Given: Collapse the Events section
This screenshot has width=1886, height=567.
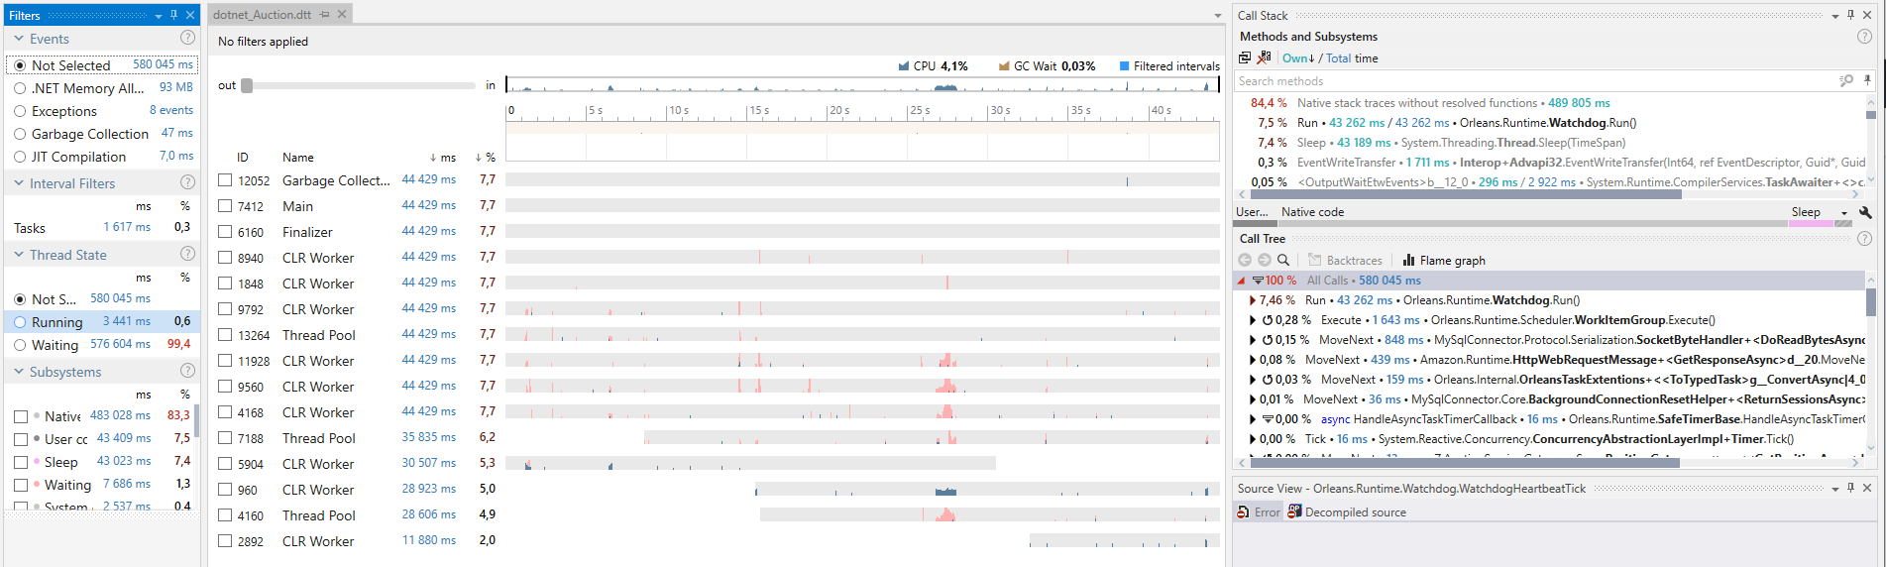Looking at the screenshot, I should pos(18,38).
